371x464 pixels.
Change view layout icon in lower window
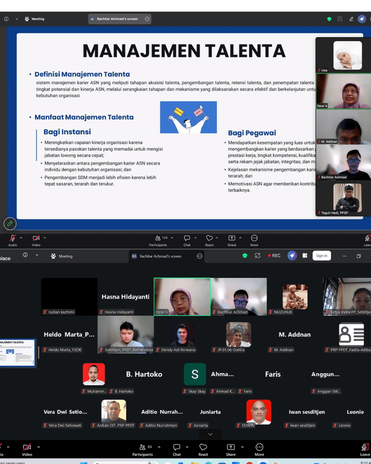305,256
